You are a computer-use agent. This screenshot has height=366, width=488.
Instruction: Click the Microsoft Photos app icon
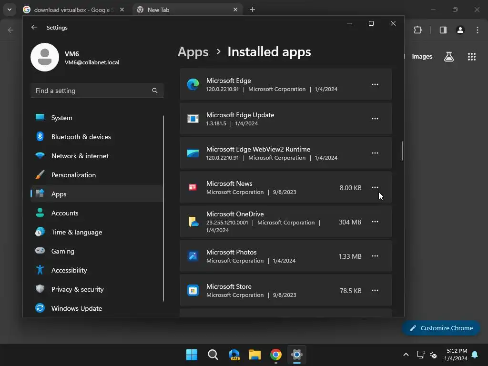(x=193, y=256)
